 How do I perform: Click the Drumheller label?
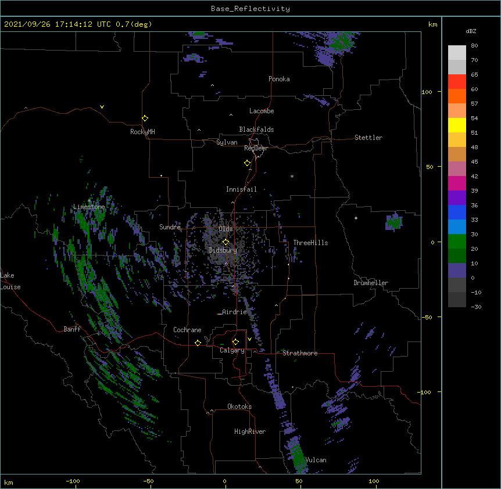[x=371, y=283]
